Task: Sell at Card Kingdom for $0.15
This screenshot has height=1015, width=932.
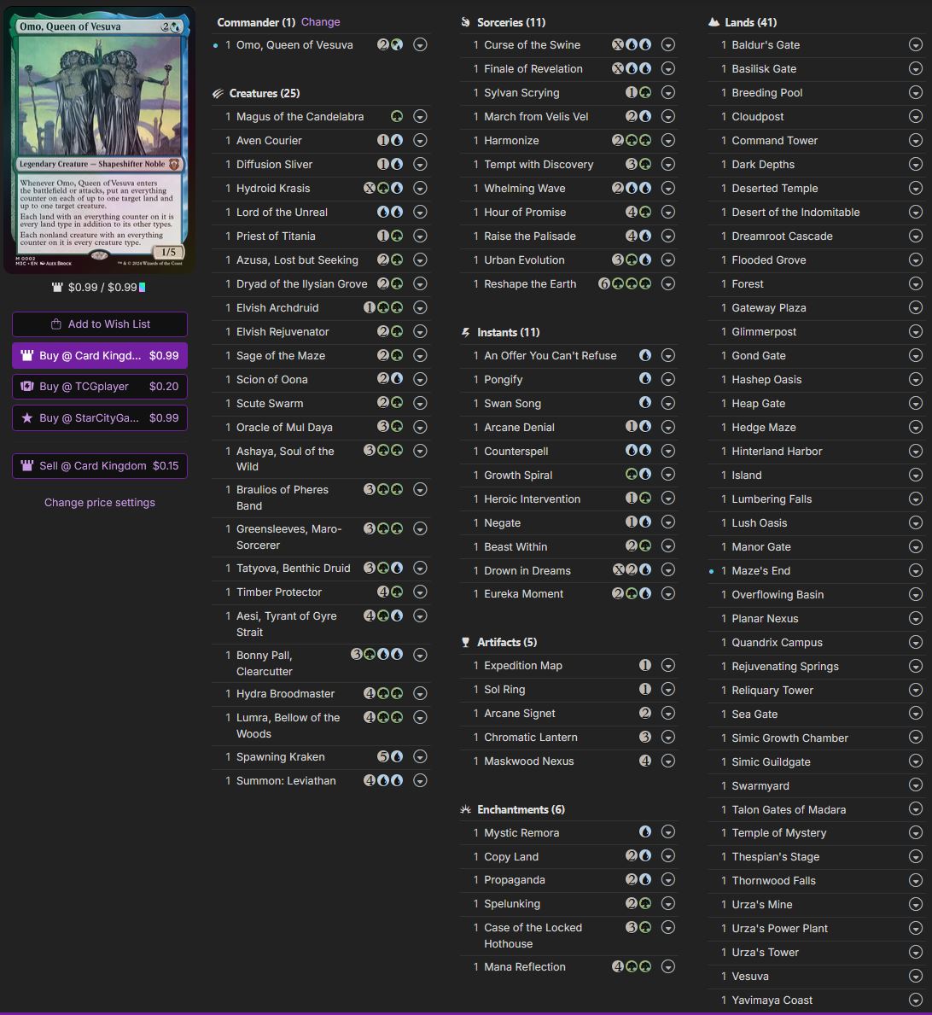Action: (100, 466)
